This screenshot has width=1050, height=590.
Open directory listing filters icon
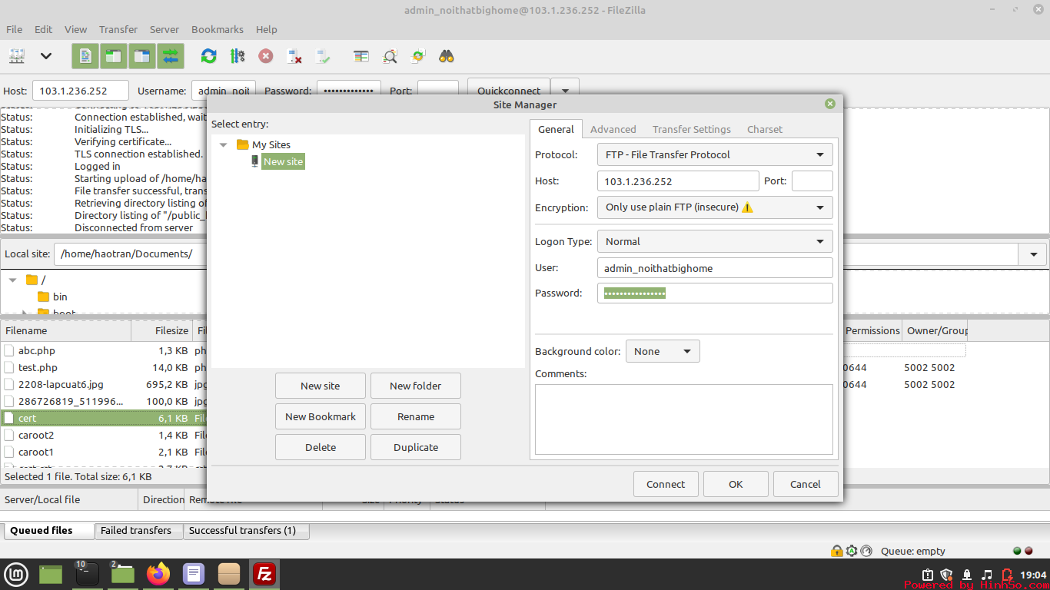(361, 56)
